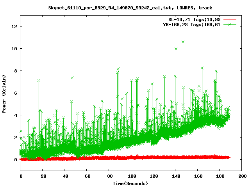Click the 40 tick label on x-axis
Screen dimensions: 250x187
pyautogui.click(x=65, y=176)
